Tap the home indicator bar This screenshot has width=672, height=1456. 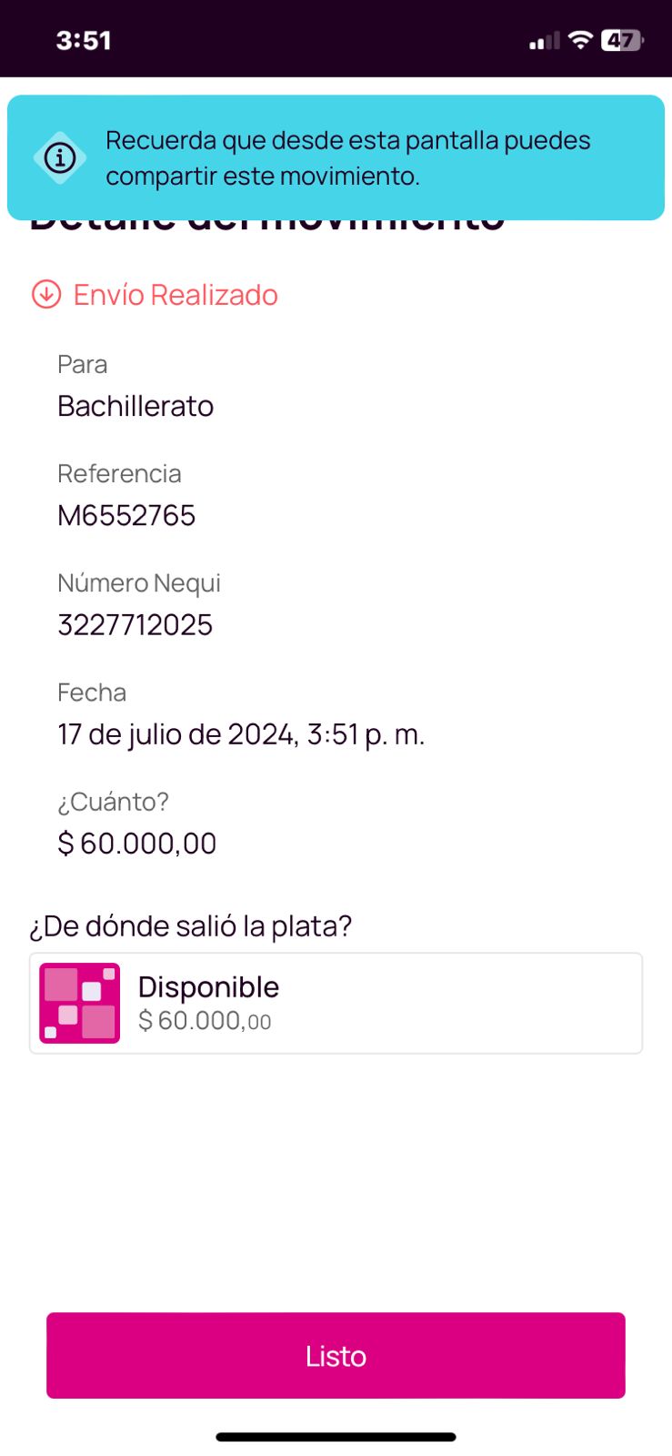point(336,1437)
